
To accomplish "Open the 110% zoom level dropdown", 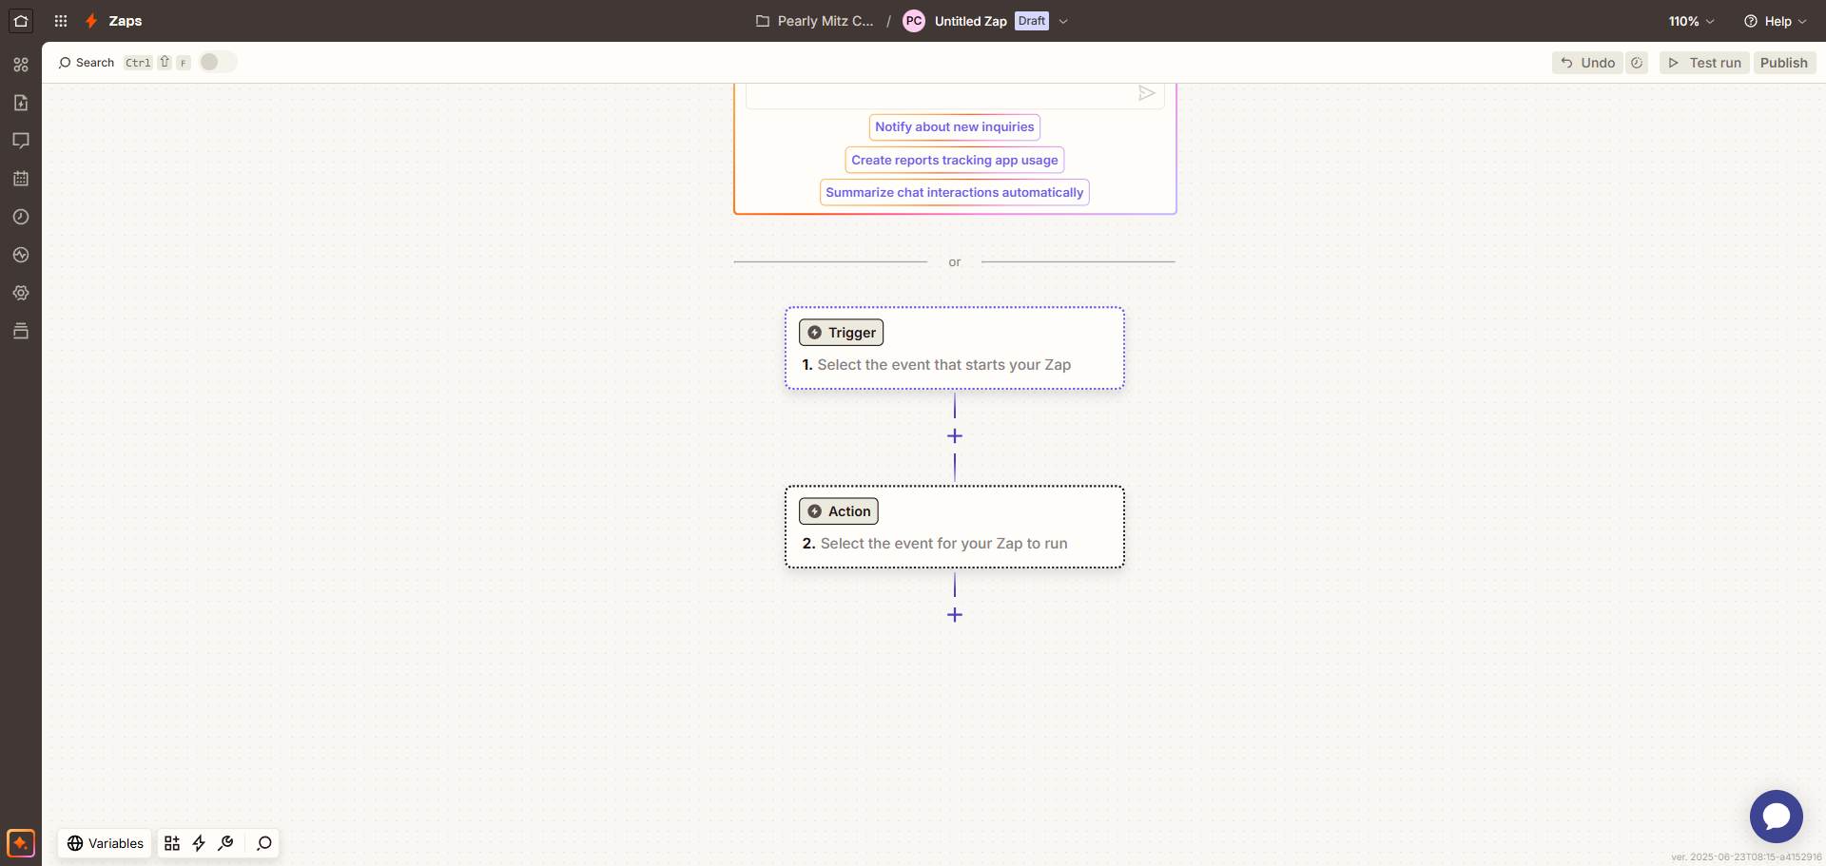I will (x=1691, y=20).
